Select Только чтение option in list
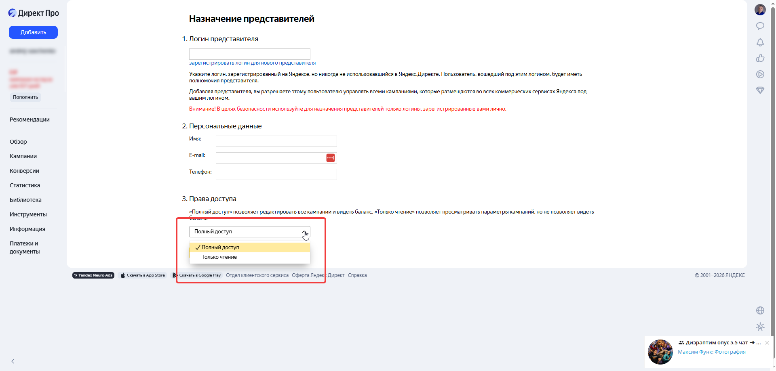 tap(250, 257)
